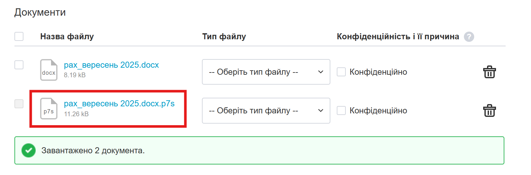Click the Документи section heading

(40, 12)
